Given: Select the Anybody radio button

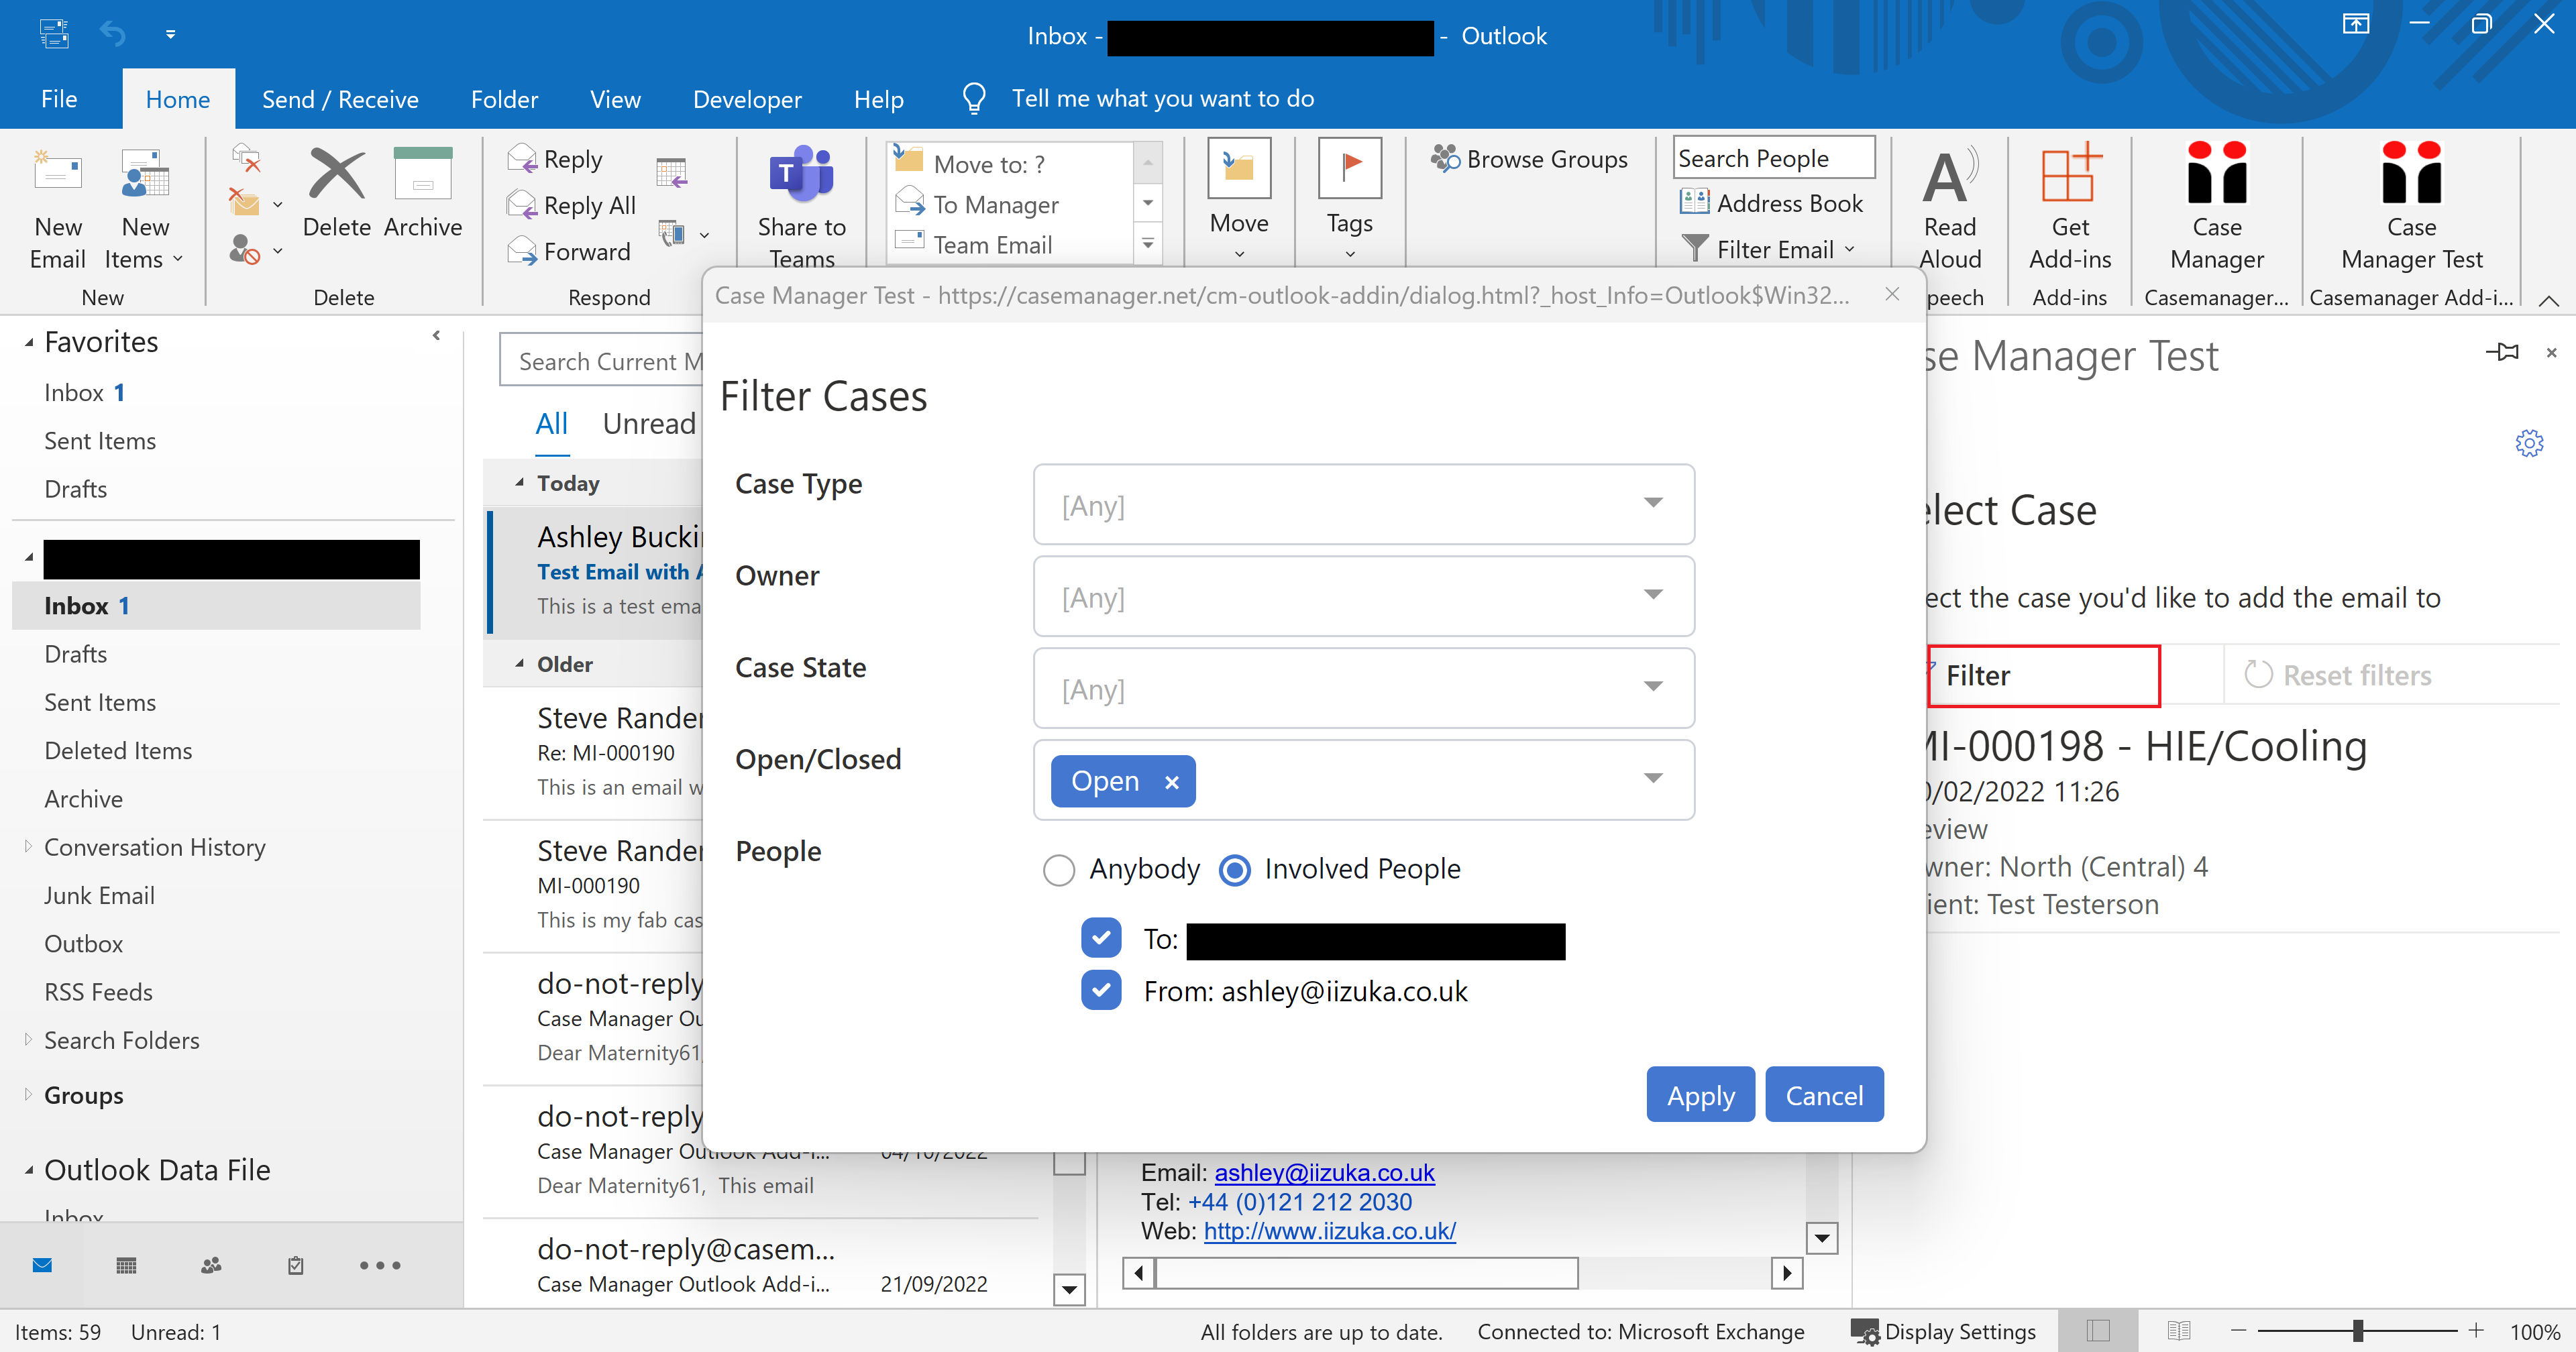Looking at the screenshot, I should (1058, 869).
